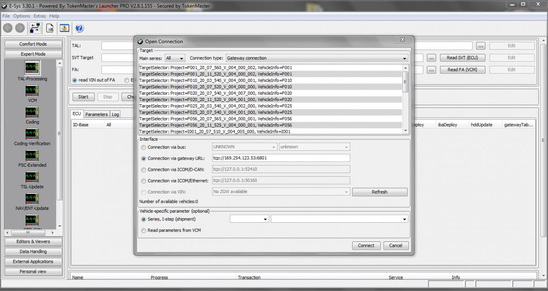Click the forward arrow toolbar icon
This screenshot has height=291, width=548.
pos(20,28)
